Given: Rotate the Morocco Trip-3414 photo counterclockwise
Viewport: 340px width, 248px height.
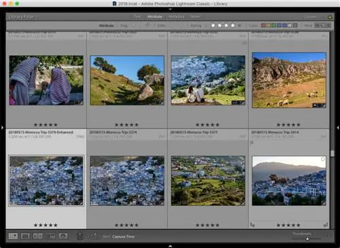Looking at the screenshot, I should click(252, 225).
